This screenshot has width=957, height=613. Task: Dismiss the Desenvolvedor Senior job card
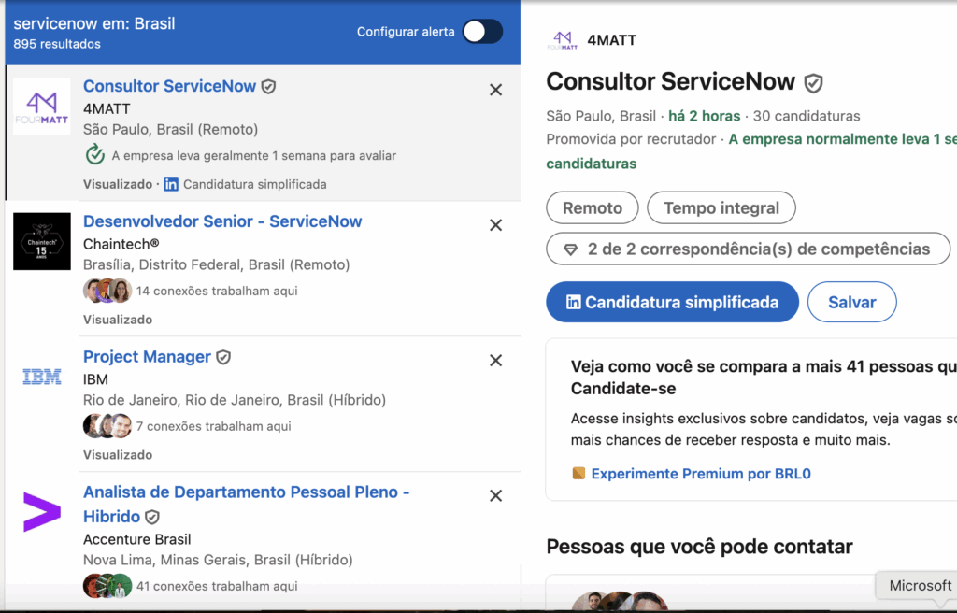click(495, 225)
